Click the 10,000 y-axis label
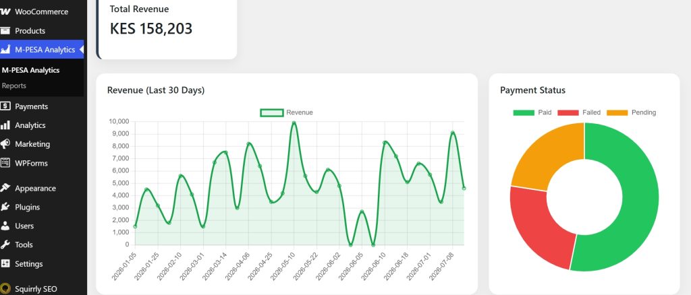This screenshot has height=295, width=691. coord(119,121)
